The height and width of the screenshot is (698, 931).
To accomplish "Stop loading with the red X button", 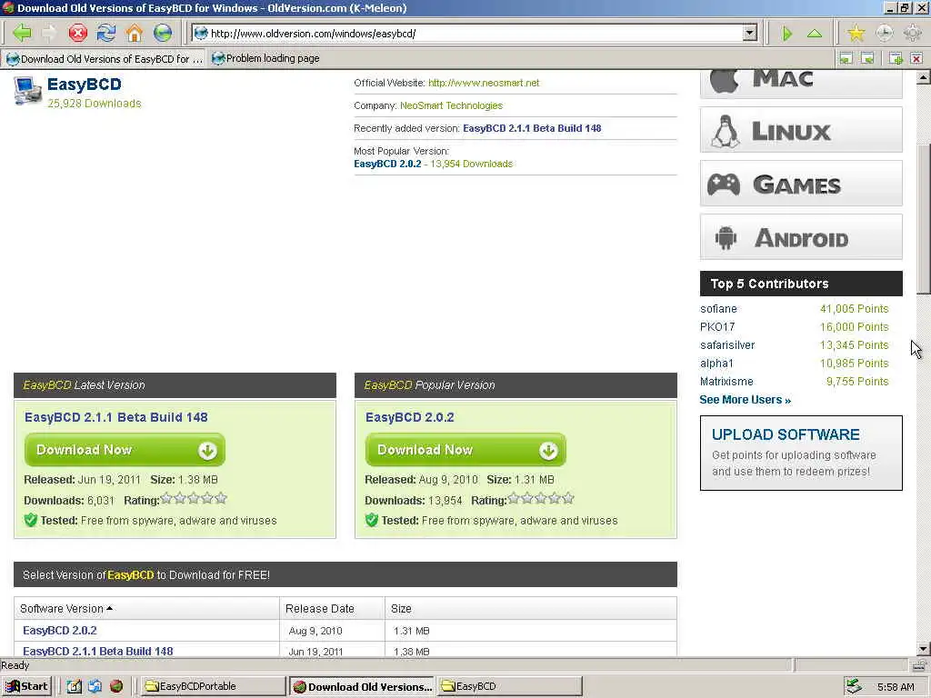I will 77,33.
